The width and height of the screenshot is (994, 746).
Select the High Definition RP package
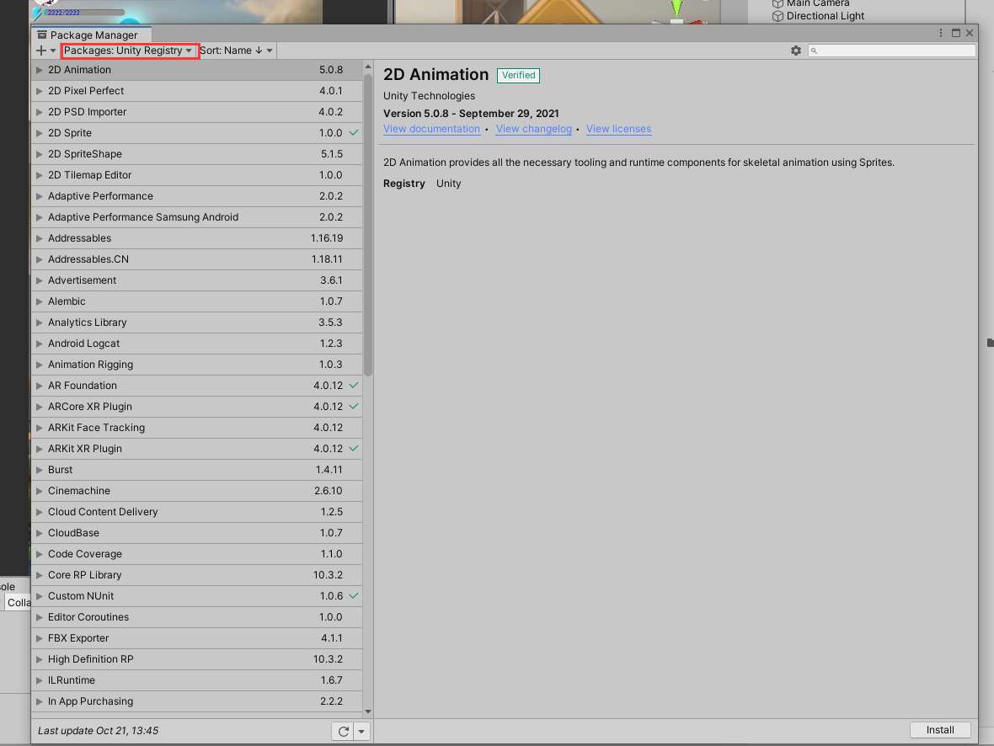196,658
